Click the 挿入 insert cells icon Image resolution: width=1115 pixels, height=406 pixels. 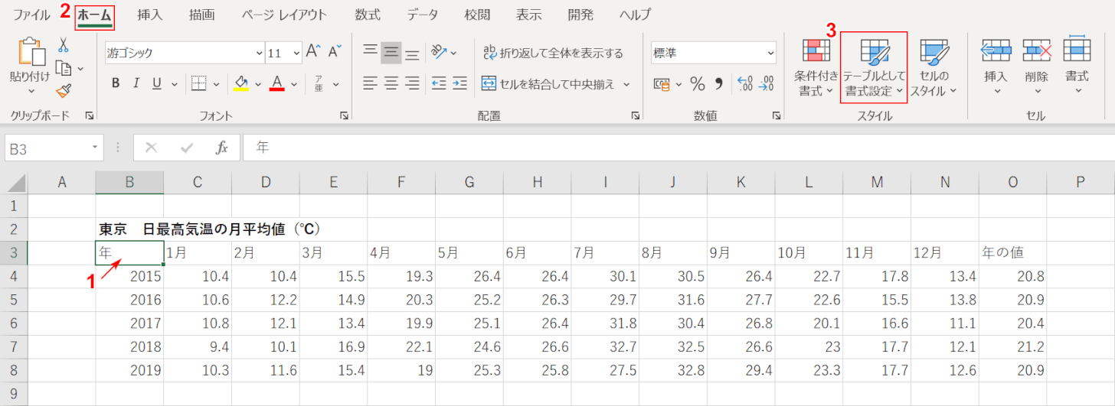tap(996, 50)
